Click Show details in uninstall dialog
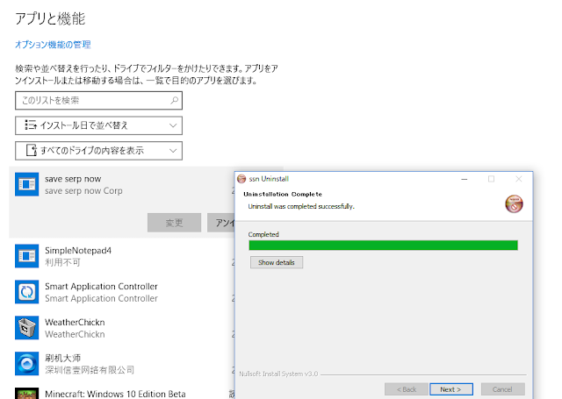The image size is (562, 399). pyautogui.click(x=277, y=262)
